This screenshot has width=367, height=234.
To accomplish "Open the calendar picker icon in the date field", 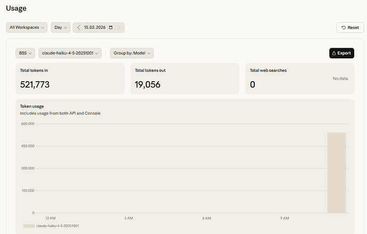I will [111, 27].
